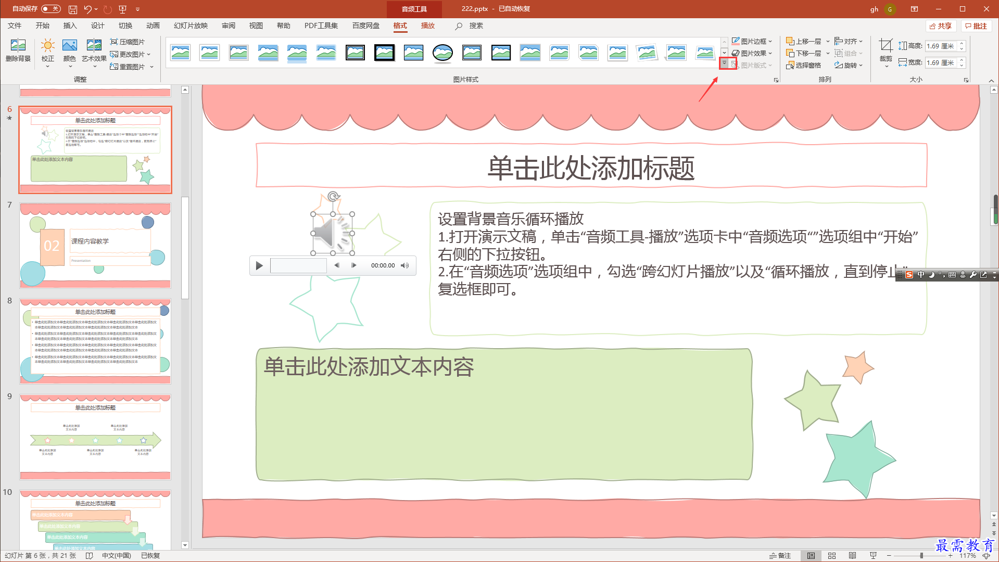The width and height of the screenshot is (999, 562).
Task: Click Send Backward (下移一层)
Action: coord(804,54)
